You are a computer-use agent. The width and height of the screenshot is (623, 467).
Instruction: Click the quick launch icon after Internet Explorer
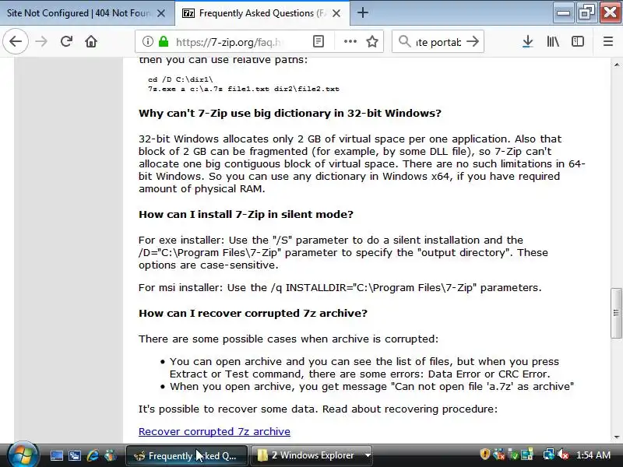(111, 455)
